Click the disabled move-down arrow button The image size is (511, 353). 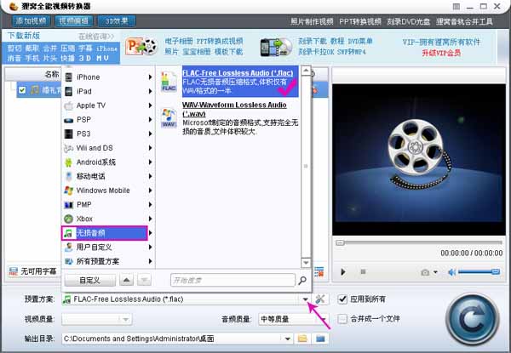pos(145,280)
